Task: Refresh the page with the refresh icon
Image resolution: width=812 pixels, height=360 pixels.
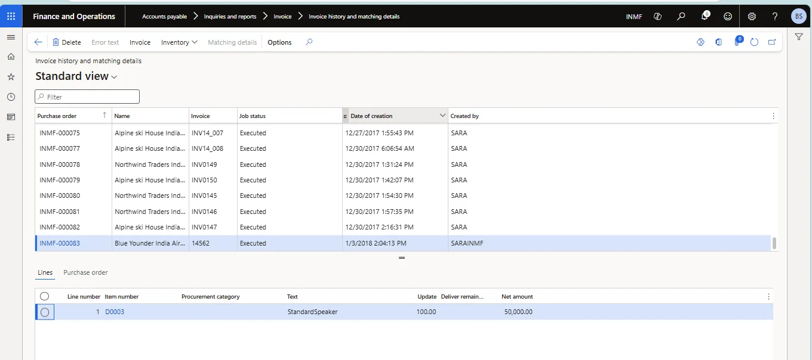Action: pos(755,42)
